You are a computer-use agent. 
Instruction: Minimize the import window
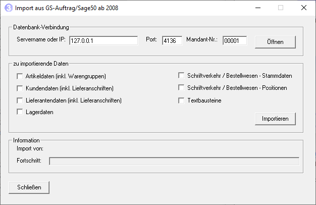click(x=258, y=8)
